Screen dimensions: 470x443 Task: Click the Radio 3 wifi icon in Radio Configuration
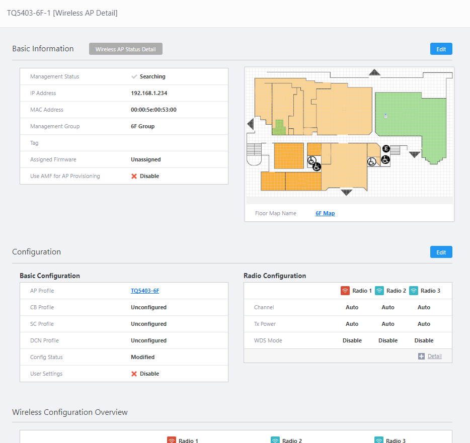(414, 291)
